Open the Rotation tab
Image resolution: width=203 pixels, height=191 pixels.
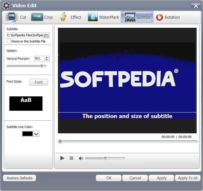pos(168,17)
